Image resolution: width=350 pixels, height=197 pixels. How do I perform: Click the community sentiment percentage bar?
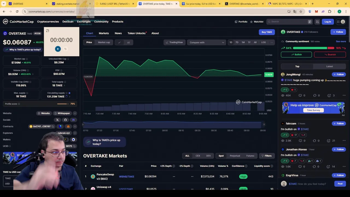pos(313,48)
